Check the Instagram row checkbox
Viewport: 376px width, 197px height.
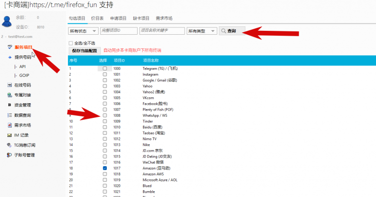pyautogui.click(x=105, y=74)
